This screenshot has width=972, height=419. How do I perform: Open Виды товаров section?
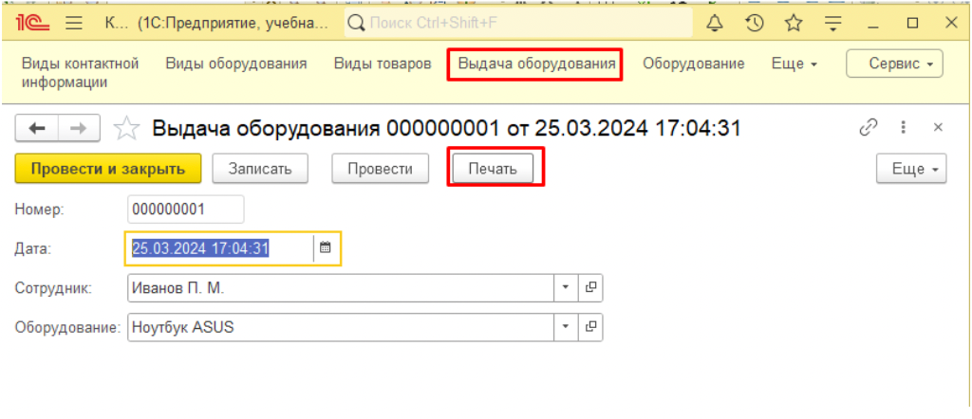[383, 64]
